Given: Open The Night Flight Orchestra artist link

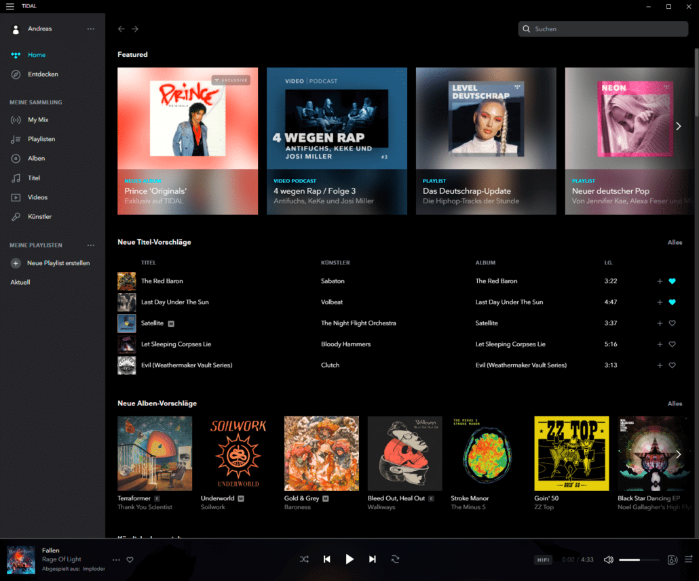Looking at the screenshot, I should coord(358,323).
